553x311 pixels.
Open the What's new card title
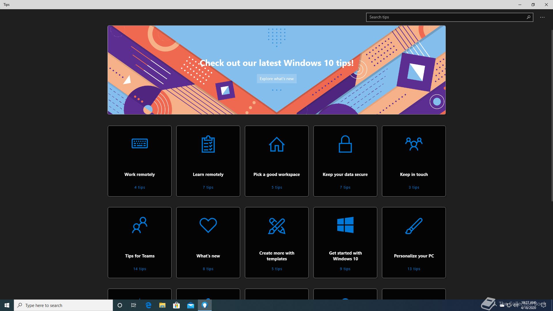point(208,256)
